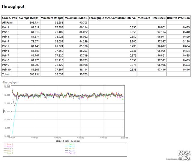The height and width of the screenshot is (162, 192).
Task: Select the Pair 4 row label in table
Action: 6,41
